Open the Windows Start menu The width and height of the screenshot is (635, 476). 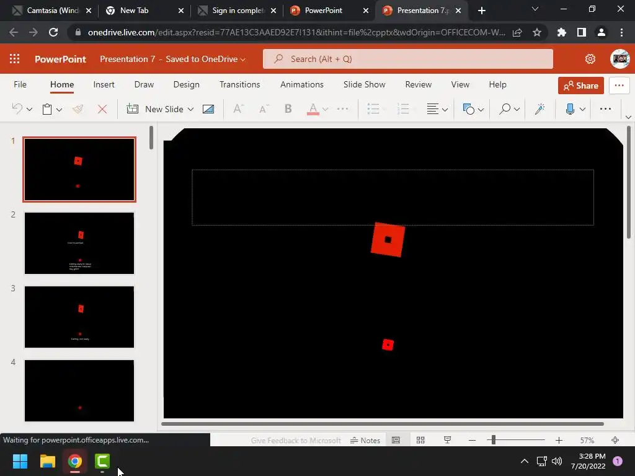[20, 461]
